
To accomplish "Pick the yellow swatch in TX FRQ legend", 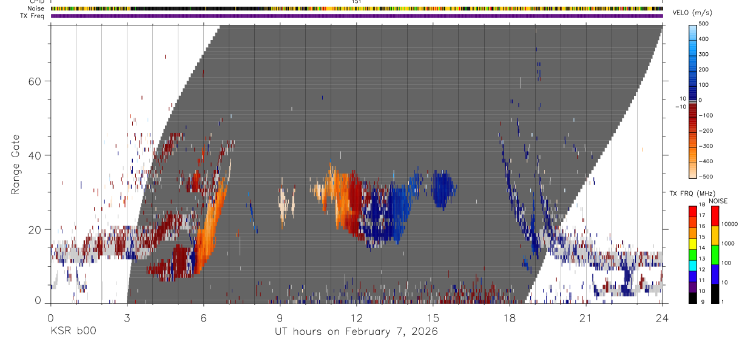I will point(692,243).
